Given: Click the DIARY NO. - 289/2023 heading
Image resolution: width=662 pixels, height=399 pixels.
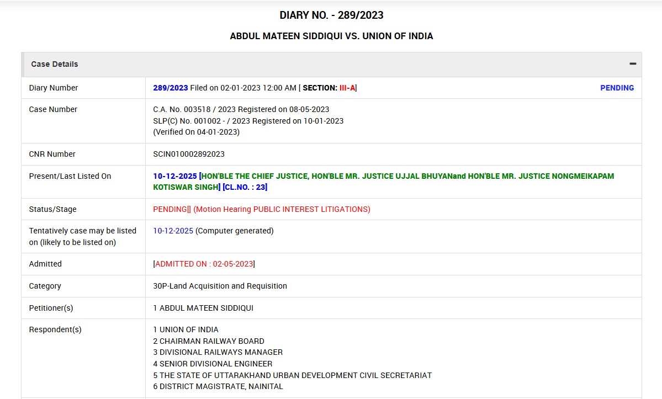Looking at the screenshot, I should point(331,15).
